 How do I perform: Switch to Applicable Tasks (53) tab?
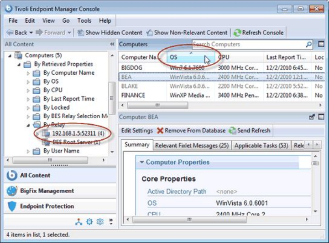click(261, 146)
